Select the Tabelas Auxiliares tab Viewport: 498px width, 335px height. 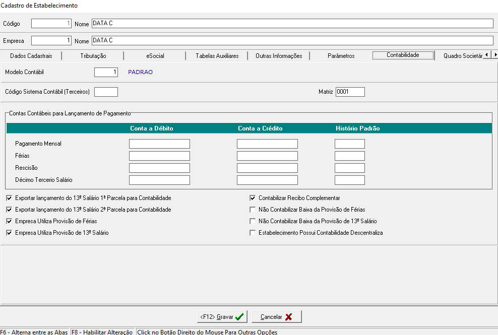coord(217,56)
